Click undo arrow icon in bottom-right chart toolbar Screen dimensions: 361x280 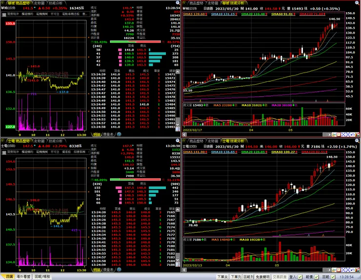(x=352, y=270)
